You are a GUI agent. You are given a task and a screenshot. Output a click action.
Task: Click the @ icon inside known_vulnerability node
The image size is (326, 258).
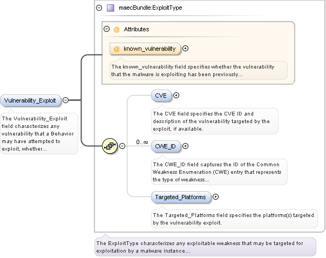(117, 49)
